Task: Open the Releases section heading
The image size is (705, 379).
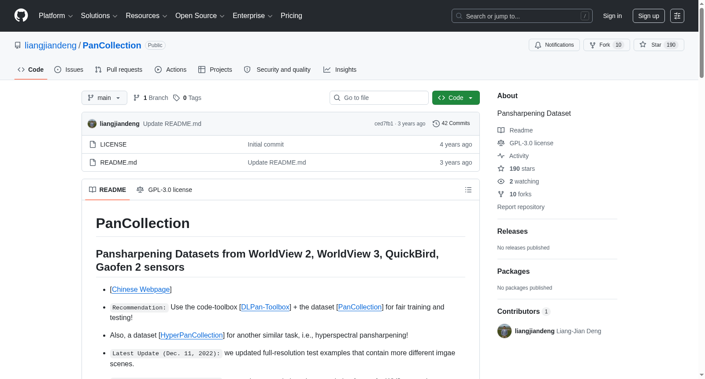Action: 512,232
